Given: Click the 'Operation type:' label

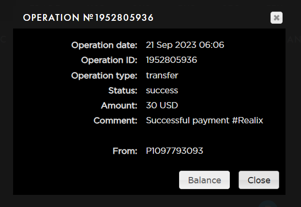Looking at the screenshot, I should click(x=104, y=75).
